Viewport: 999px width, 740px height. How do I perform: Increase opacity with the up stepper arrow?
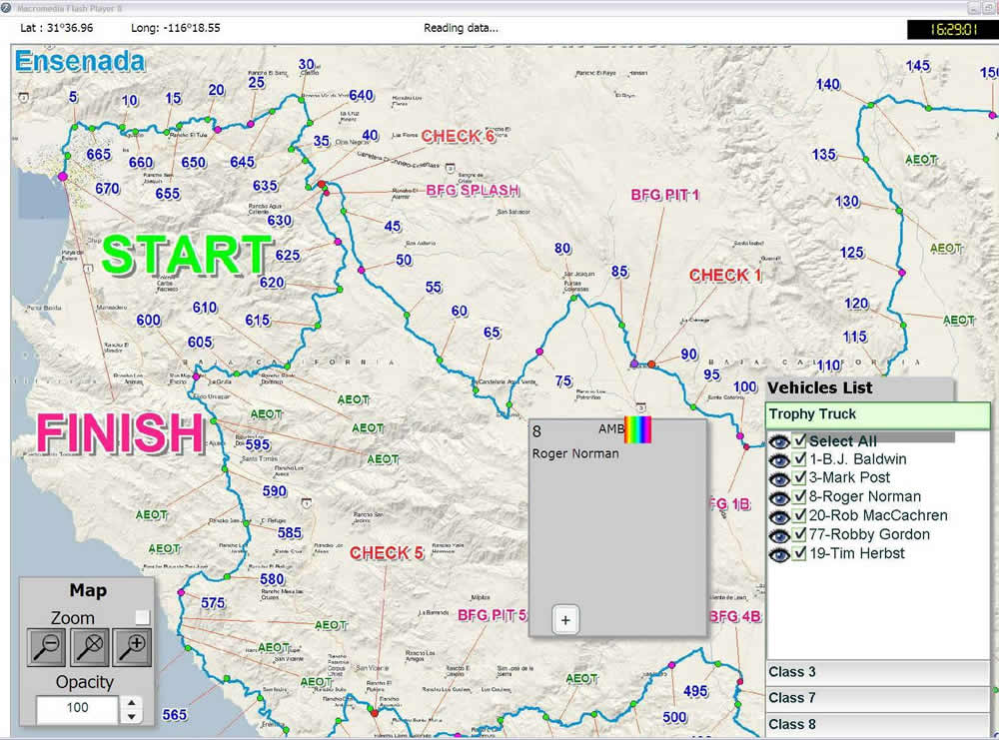(131, 703)
